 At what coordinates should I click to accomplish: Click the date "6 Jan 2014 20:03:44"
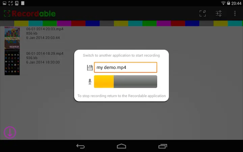(x=43, y=38)
